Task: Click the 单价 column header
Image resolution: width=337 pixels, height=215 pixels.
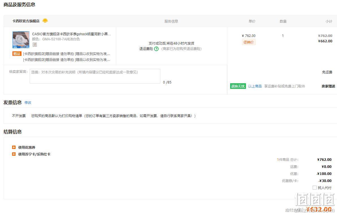Action: click(x=252, y=21)
